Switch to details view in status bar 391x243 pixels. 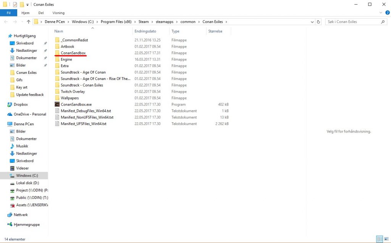tap(379, 239)
